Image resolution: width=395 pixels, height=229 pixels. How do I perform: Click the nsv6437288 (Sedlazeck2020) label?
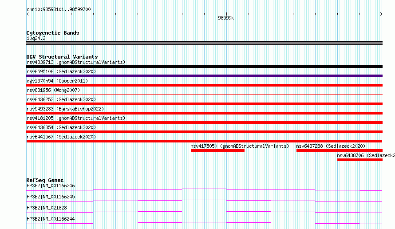click(331, 146)
